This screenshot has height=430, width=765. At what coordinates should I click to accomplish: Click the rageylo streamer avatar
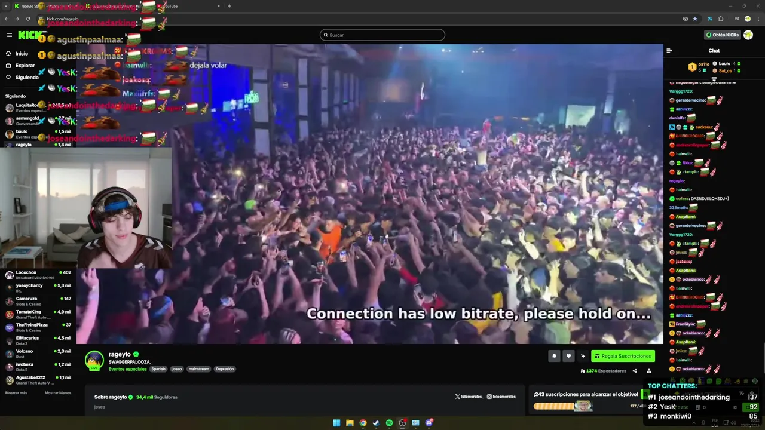coord(94,361)
